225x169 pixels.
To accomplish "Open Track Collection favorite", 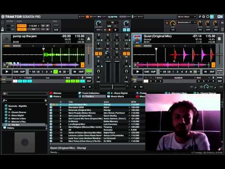I will tap(89, 93).
